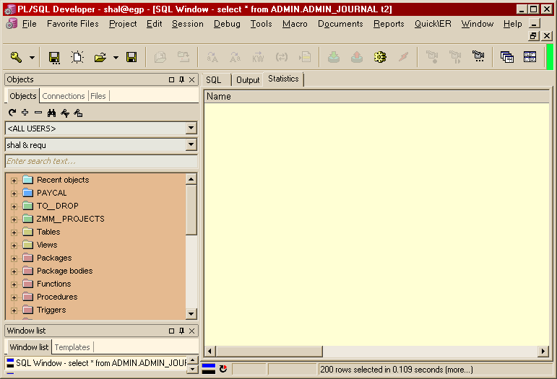Expand the Recent objects folder

point(14,180)
